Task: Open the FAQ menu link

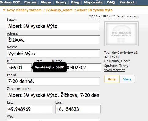Action: point(111,2)
